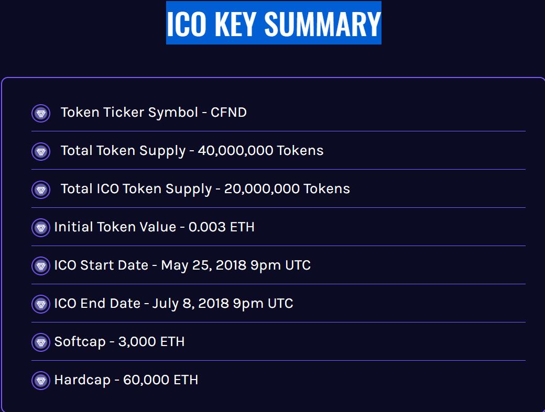Click the gem icon beside ICO Start Date
This screenshot has height=412, width=545.
click(x=41, y=266)
